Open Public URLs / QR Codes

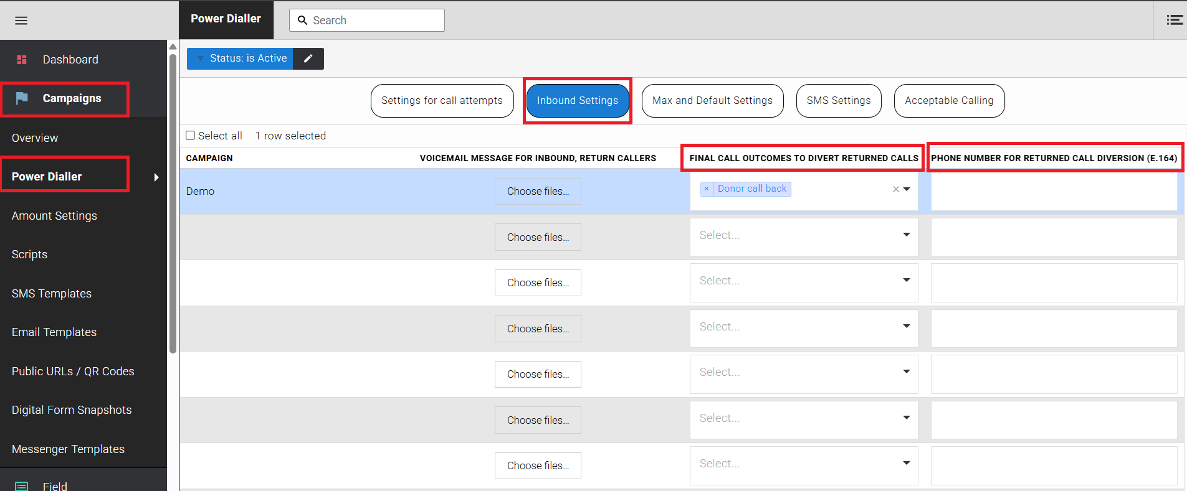[x=73, y=372]
